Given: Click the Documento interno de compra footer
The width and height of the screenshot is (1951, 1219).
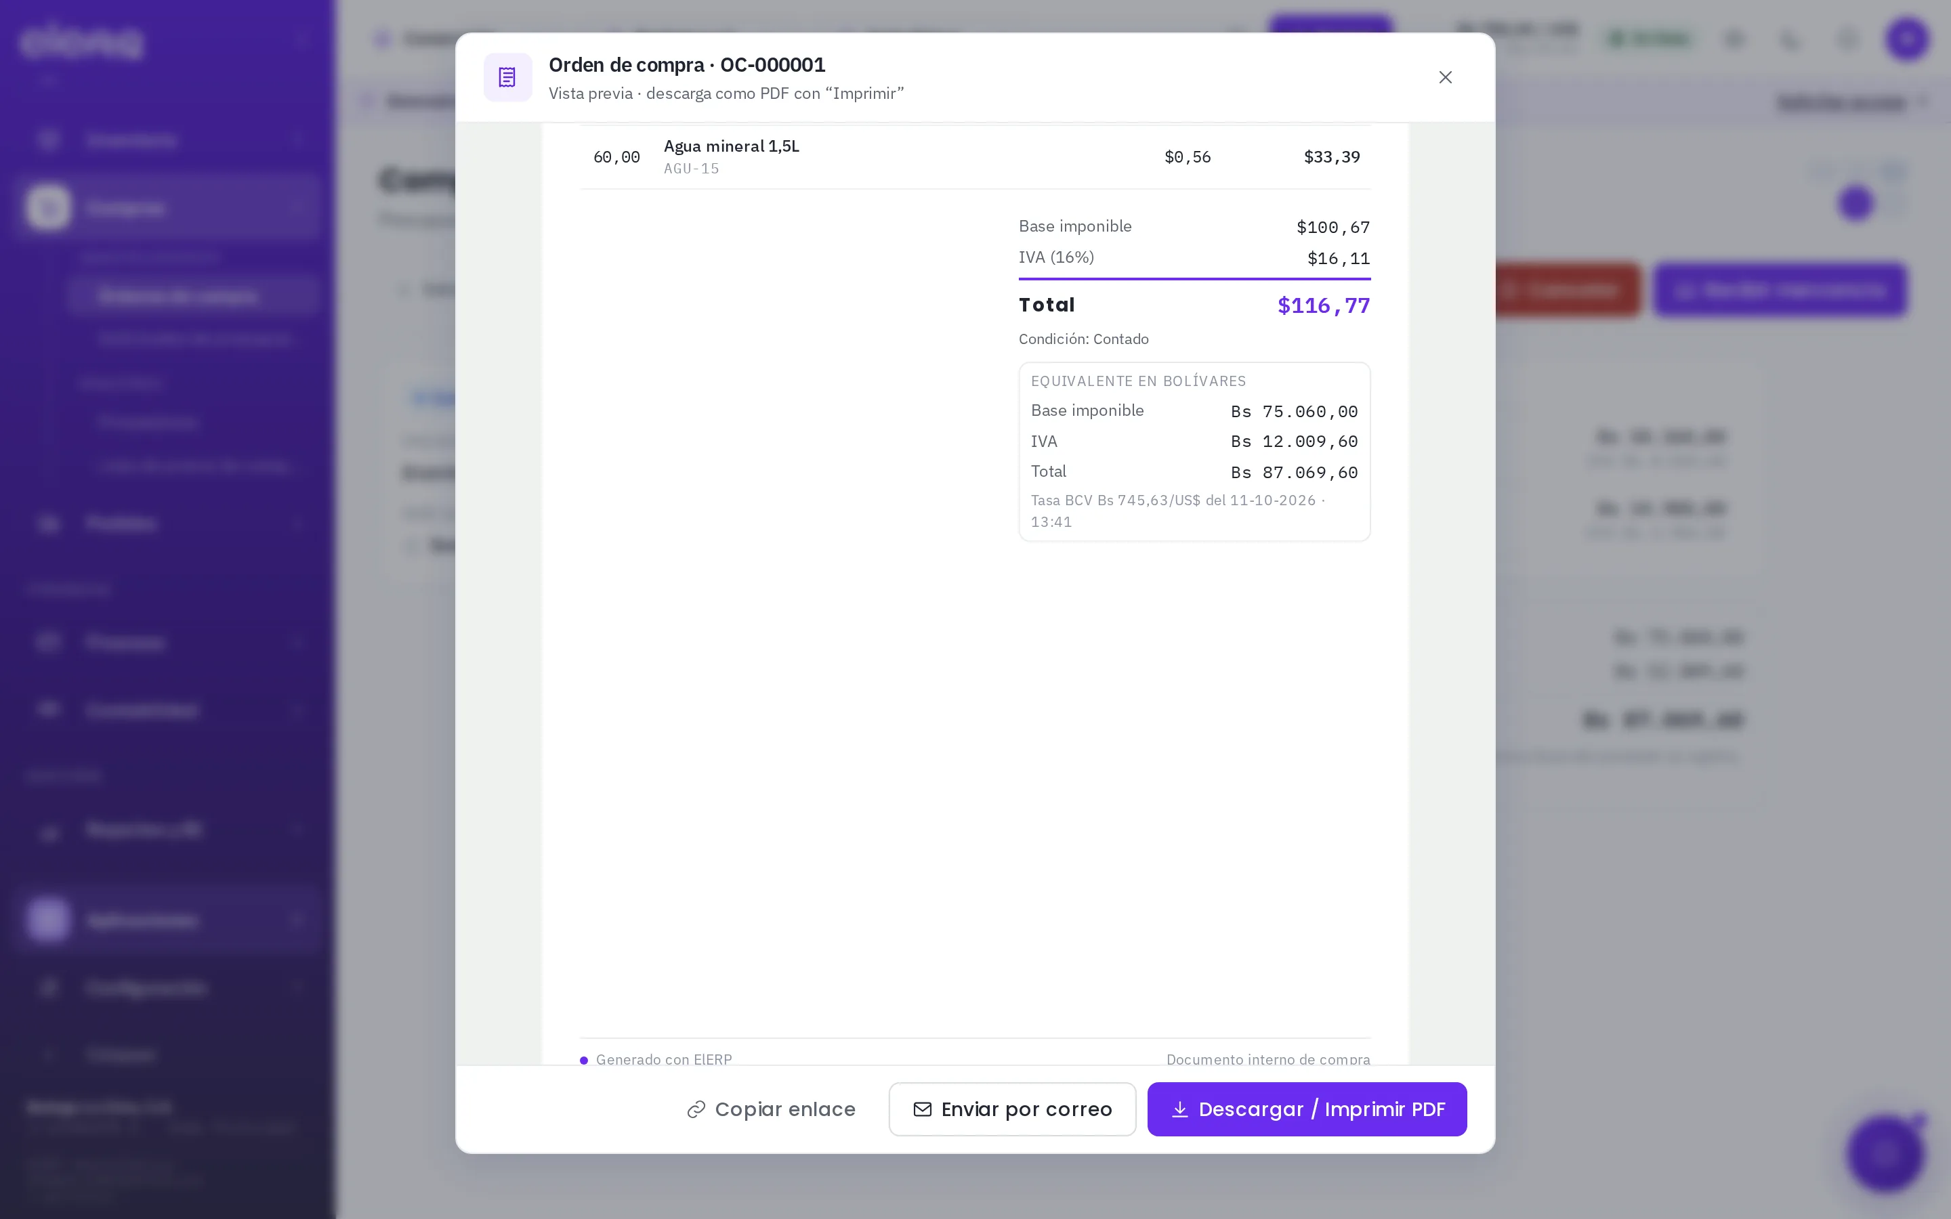Looking at the screenshot, I should (1268, 1059).
